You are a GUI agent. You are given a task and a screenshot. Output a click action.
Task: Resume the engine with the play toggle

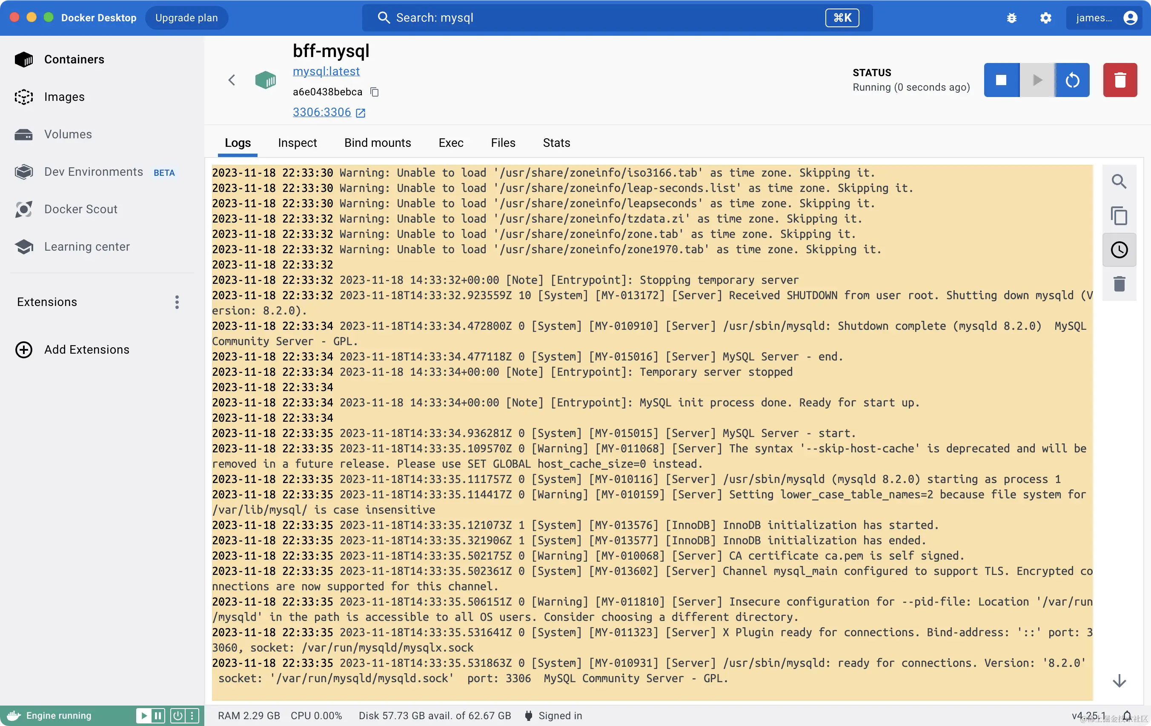pyautogui.click(x=143, y=715)
